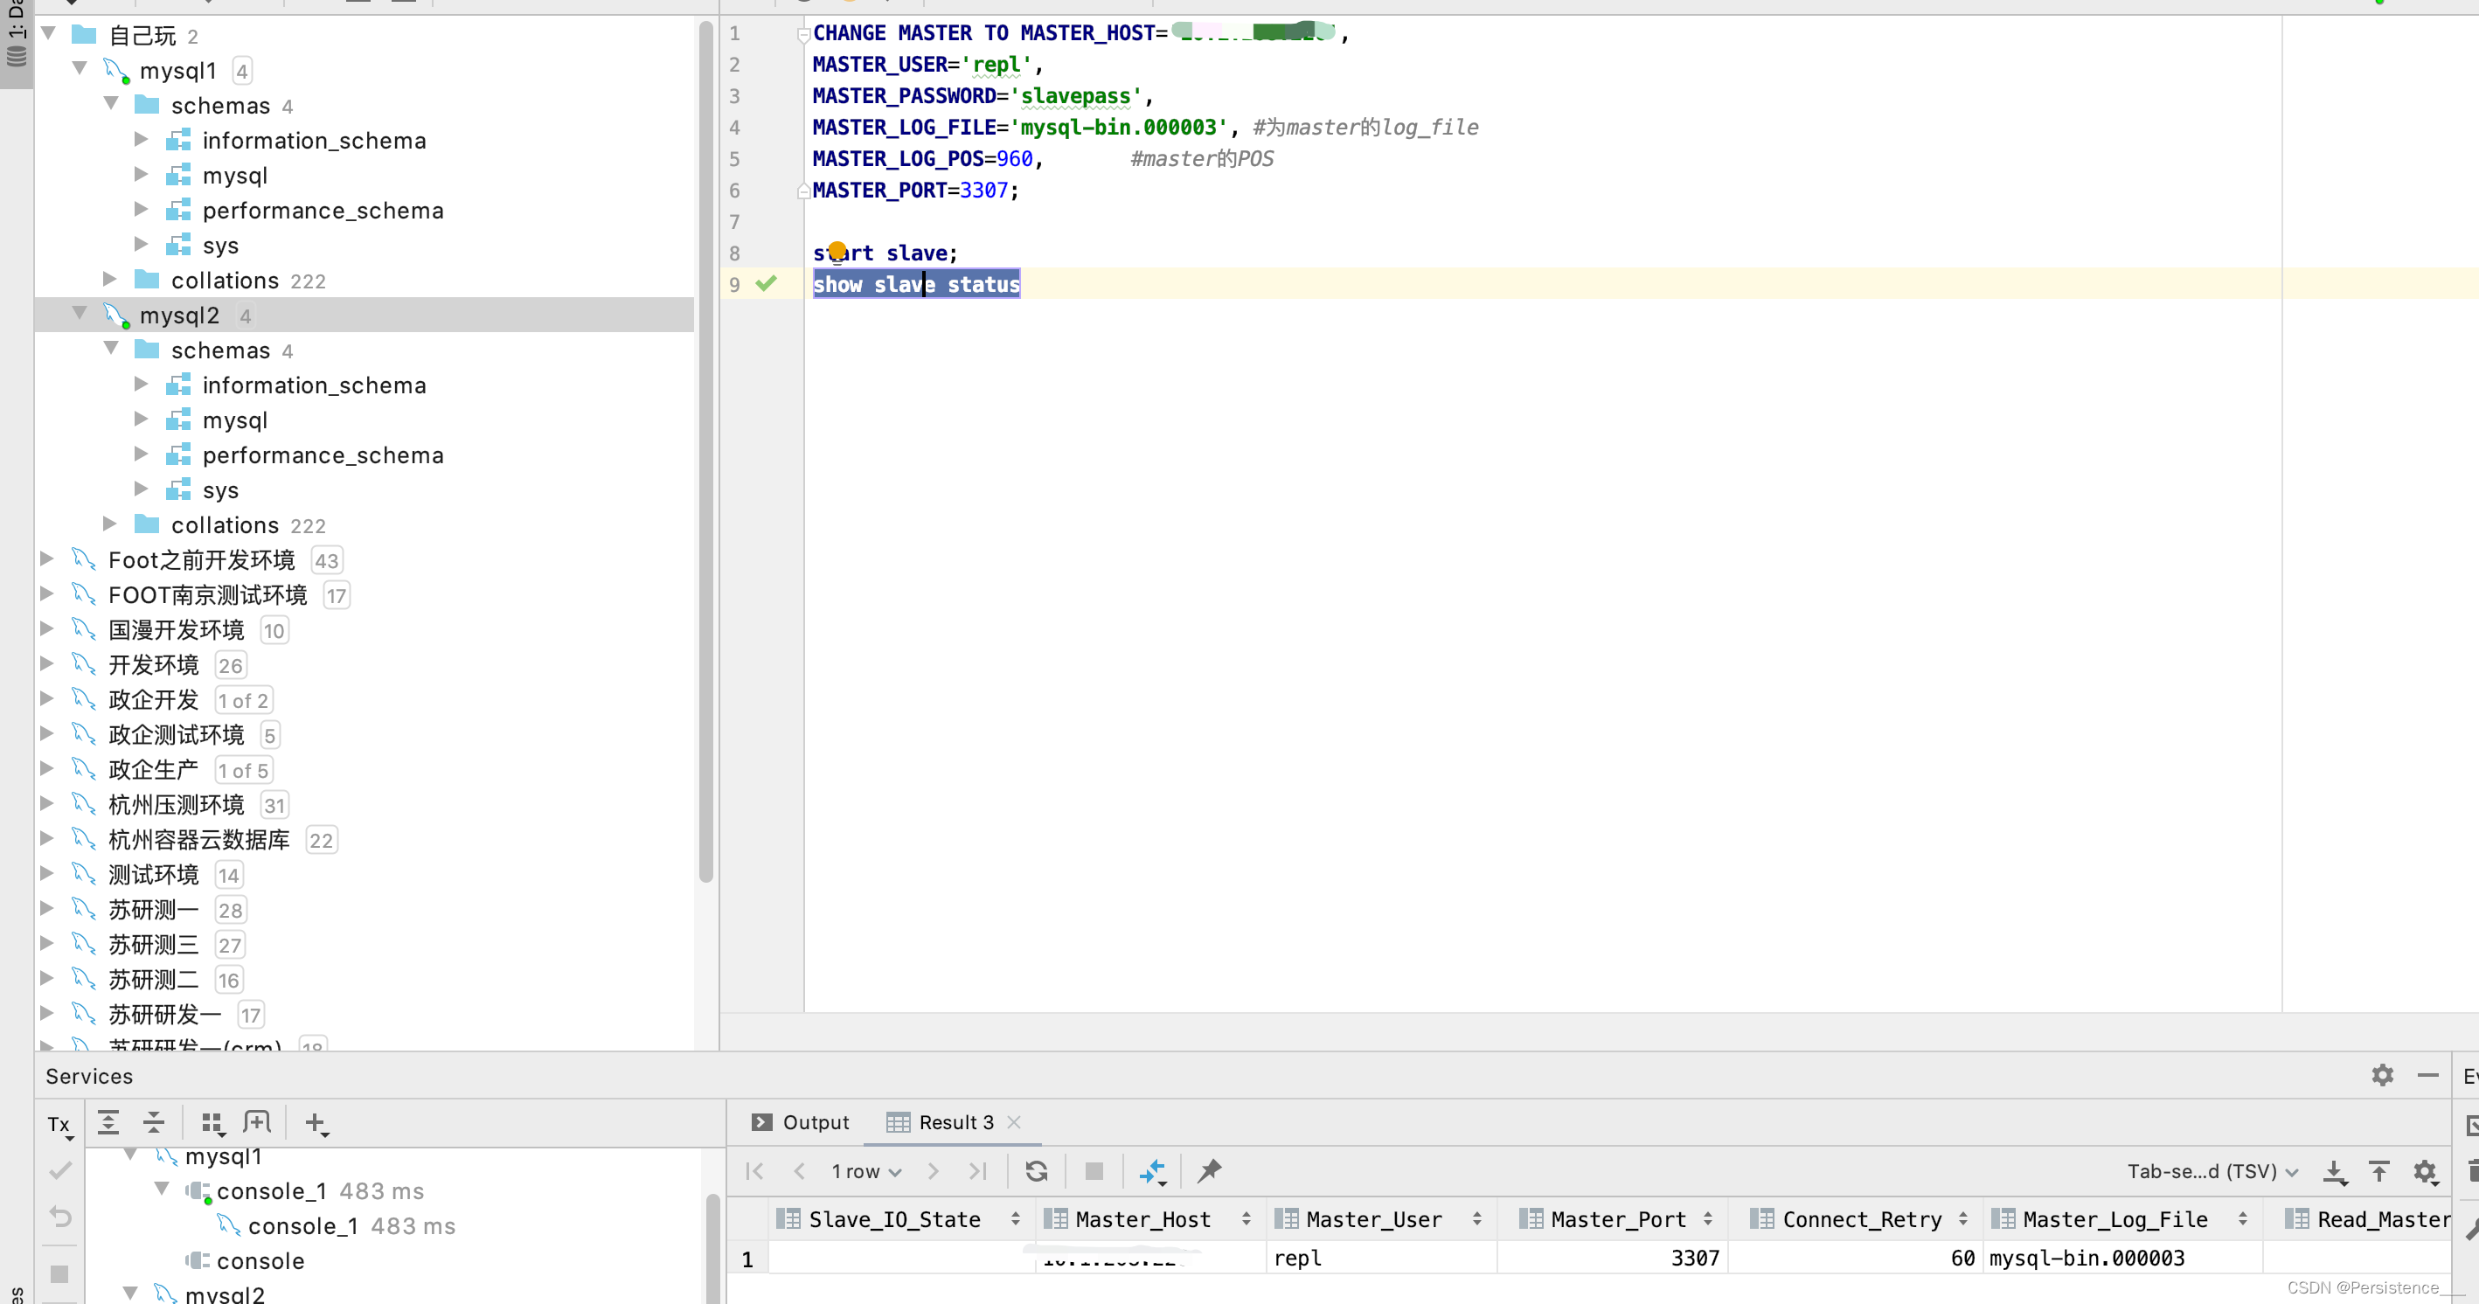Switch to the Output tab

coord(801,1122)
